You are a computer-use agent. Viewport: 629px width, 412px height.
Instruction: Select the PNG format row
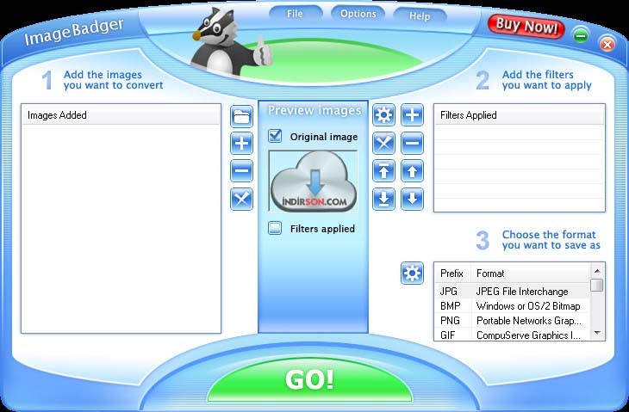click(x=512, y=320)
